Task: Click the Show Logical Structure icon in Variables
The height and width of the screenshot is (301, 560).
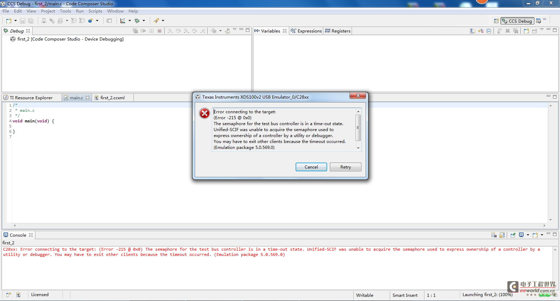Action: pos(481,31)
